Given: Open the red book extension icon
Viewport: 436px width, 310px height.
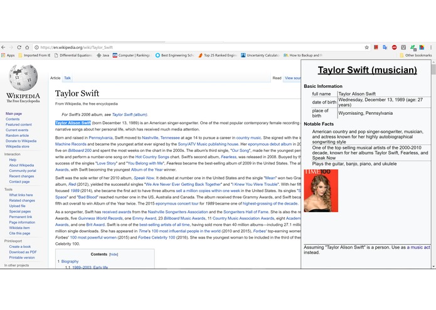Looking at the screenshot, I should click(x=376, y=47).
